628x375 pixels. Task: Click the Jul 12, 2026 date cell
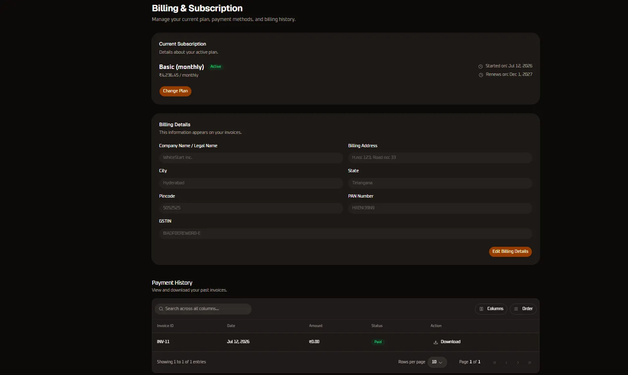click(x=238, y=342)
